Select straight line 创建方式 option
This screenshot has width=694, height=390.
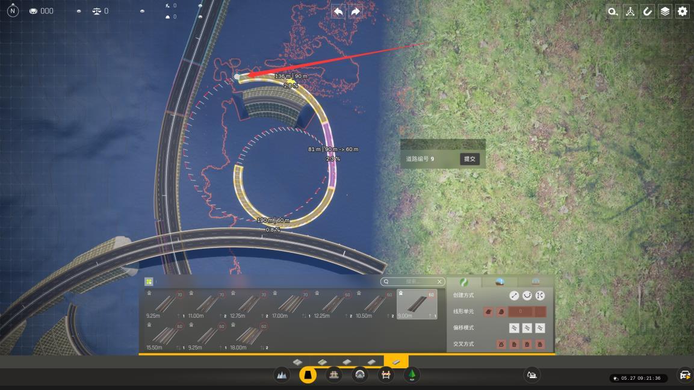[514, 296]
